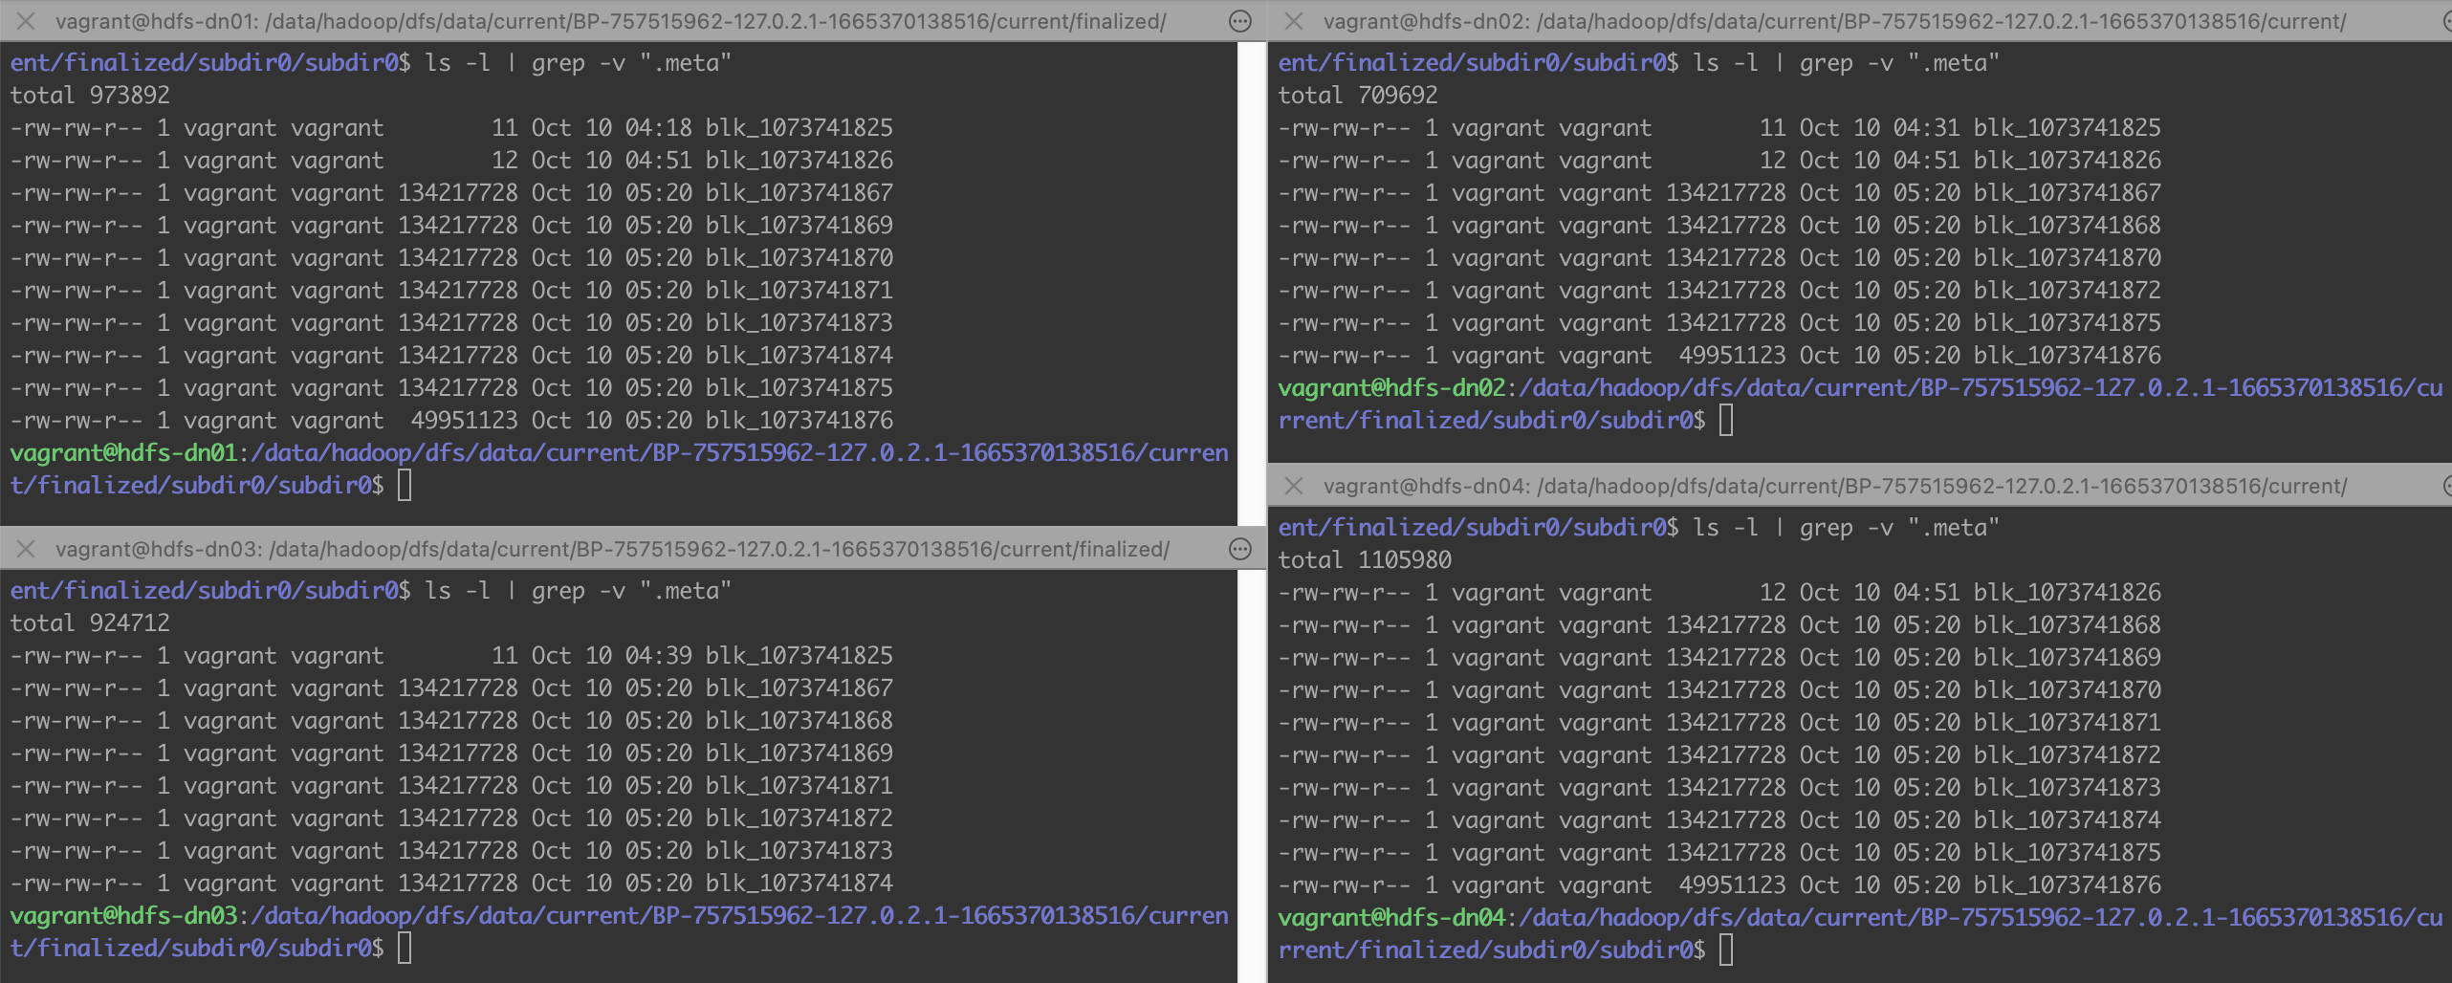Click the cursor at the hdfs-dn04 prompt
The height and width of the screenshot is (983, 2452).
pos(1726,950)
